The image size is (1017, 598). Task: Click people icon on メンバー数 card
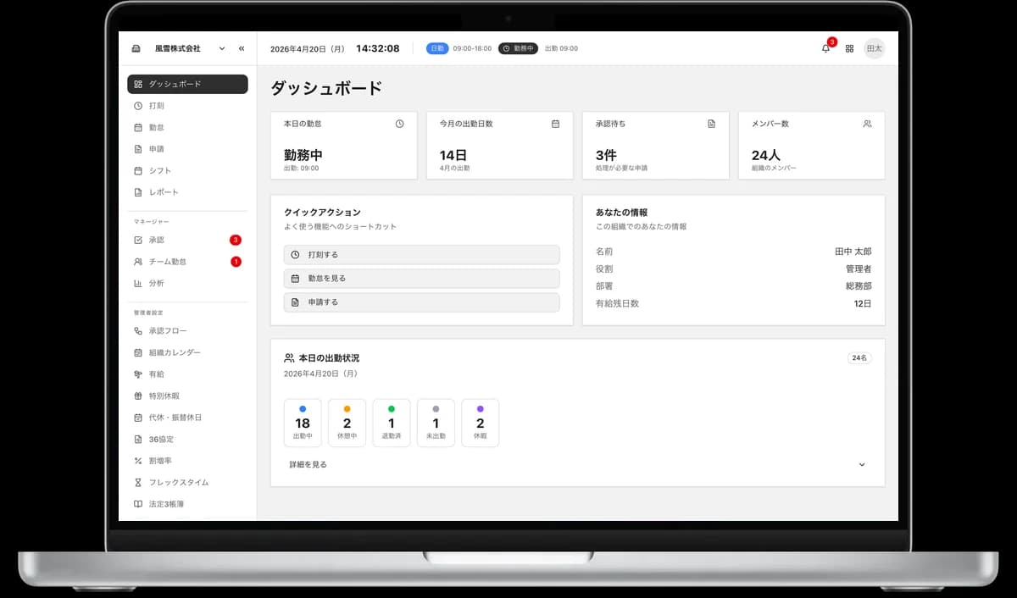867,124
